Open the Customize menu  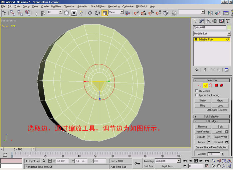[x=127, y=6]
